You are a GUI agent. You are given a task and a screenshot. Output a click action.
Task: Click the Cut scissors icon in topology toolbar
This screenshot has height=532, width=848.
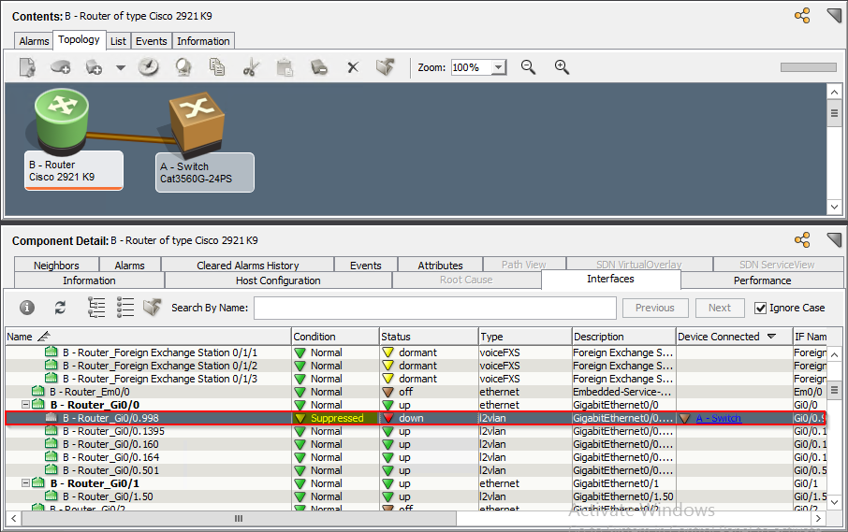coord(250,67)
